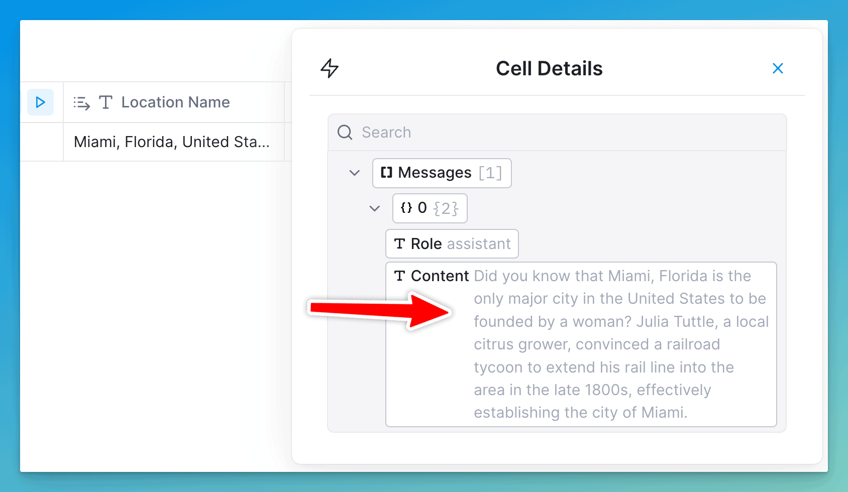
Task: Click the text icon next to Content
Action: [399, 276]
